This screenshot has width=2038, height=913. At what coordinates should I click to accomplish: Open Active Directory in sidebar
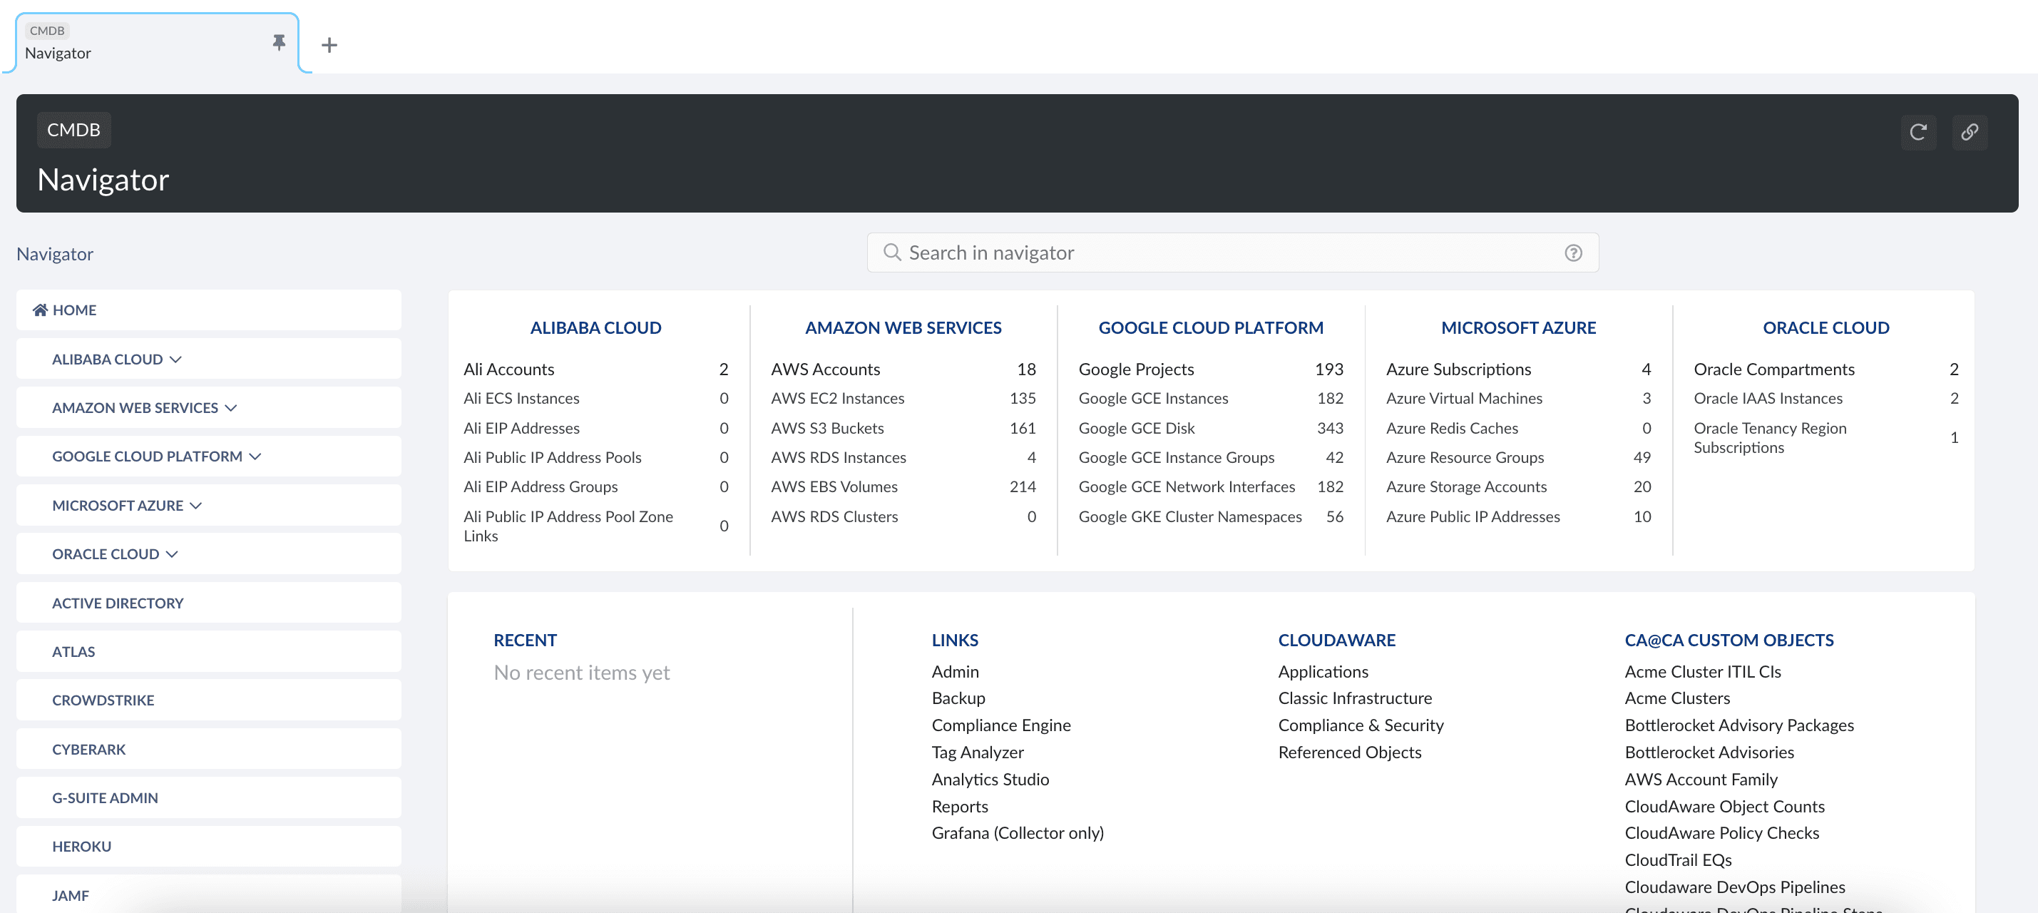(209, 603)
